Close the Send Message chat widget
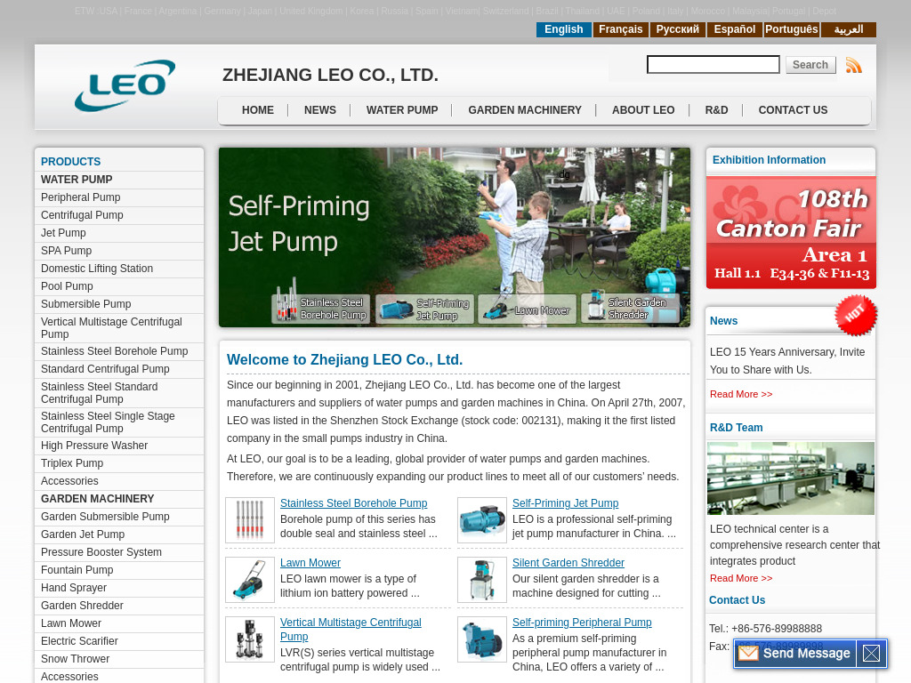This screenshot has width=911, height=683. (871, 654)
